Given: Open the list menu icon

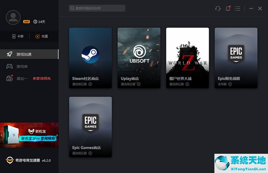Looking at the screenshot, I should pos(238,8).
